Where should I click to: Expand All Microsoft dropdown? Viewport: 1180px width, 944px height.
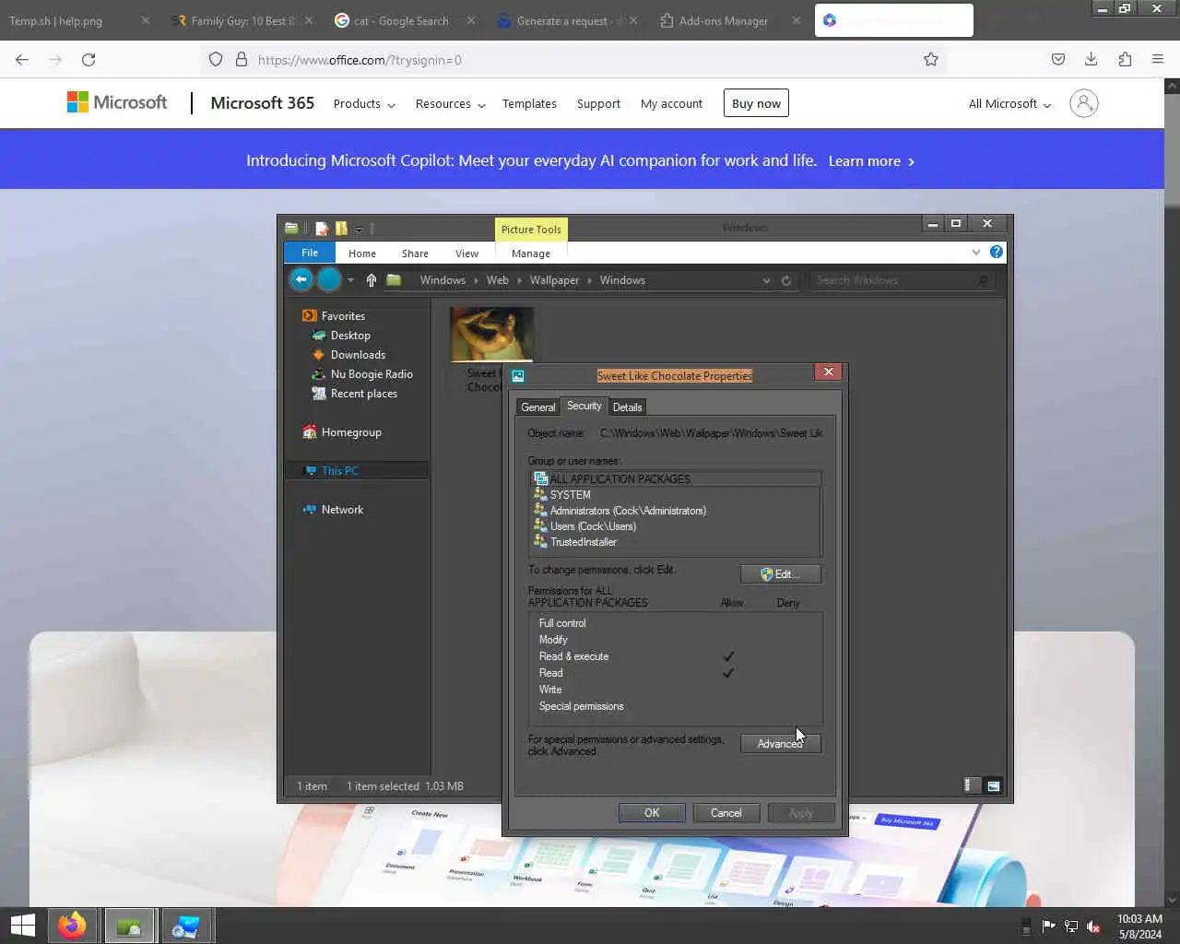(x=1009, y=103)
